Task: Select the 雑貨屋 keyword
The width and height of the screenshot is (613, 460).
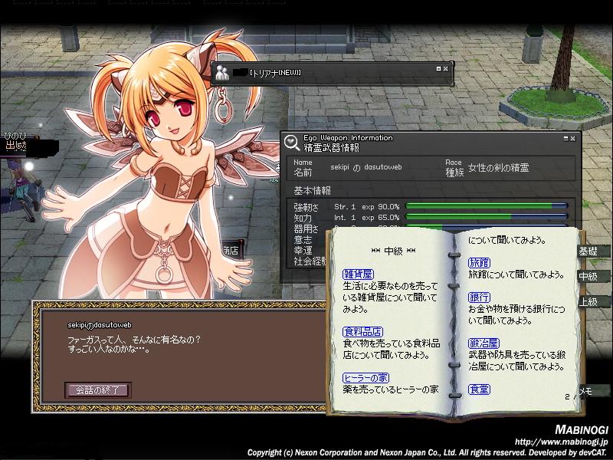Action: (358, 274)
